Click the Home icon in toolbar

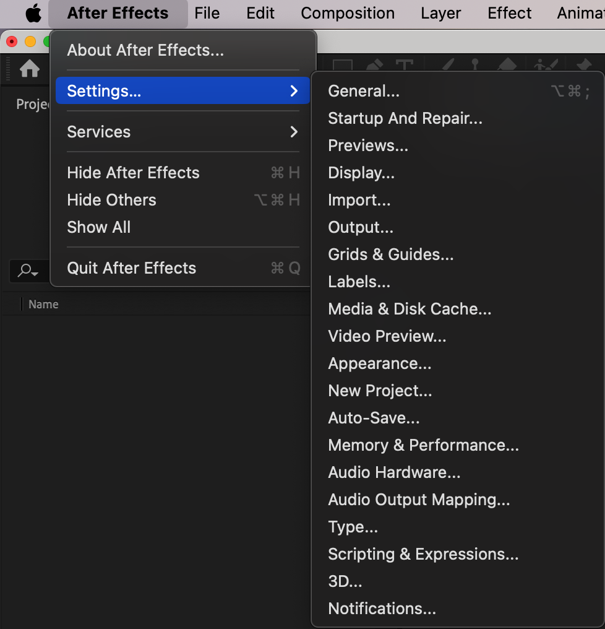(x=30, y=69)
